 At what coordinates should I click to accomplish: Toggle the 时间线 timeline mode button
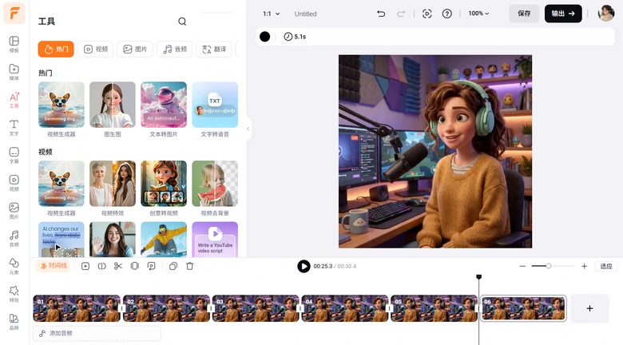[x=54, y=266]
